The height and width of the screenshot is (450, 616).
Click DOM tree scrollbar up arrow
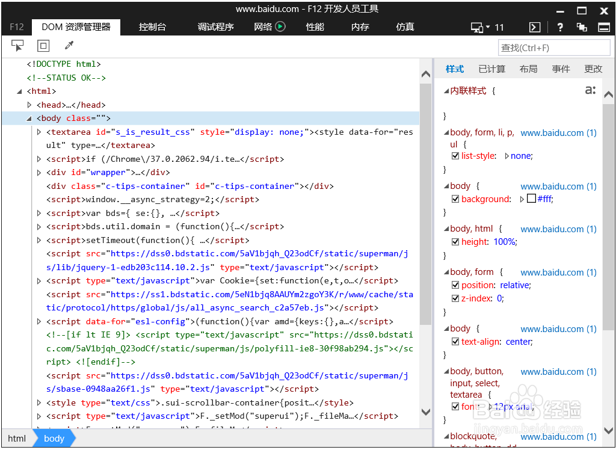pos(426,74)
